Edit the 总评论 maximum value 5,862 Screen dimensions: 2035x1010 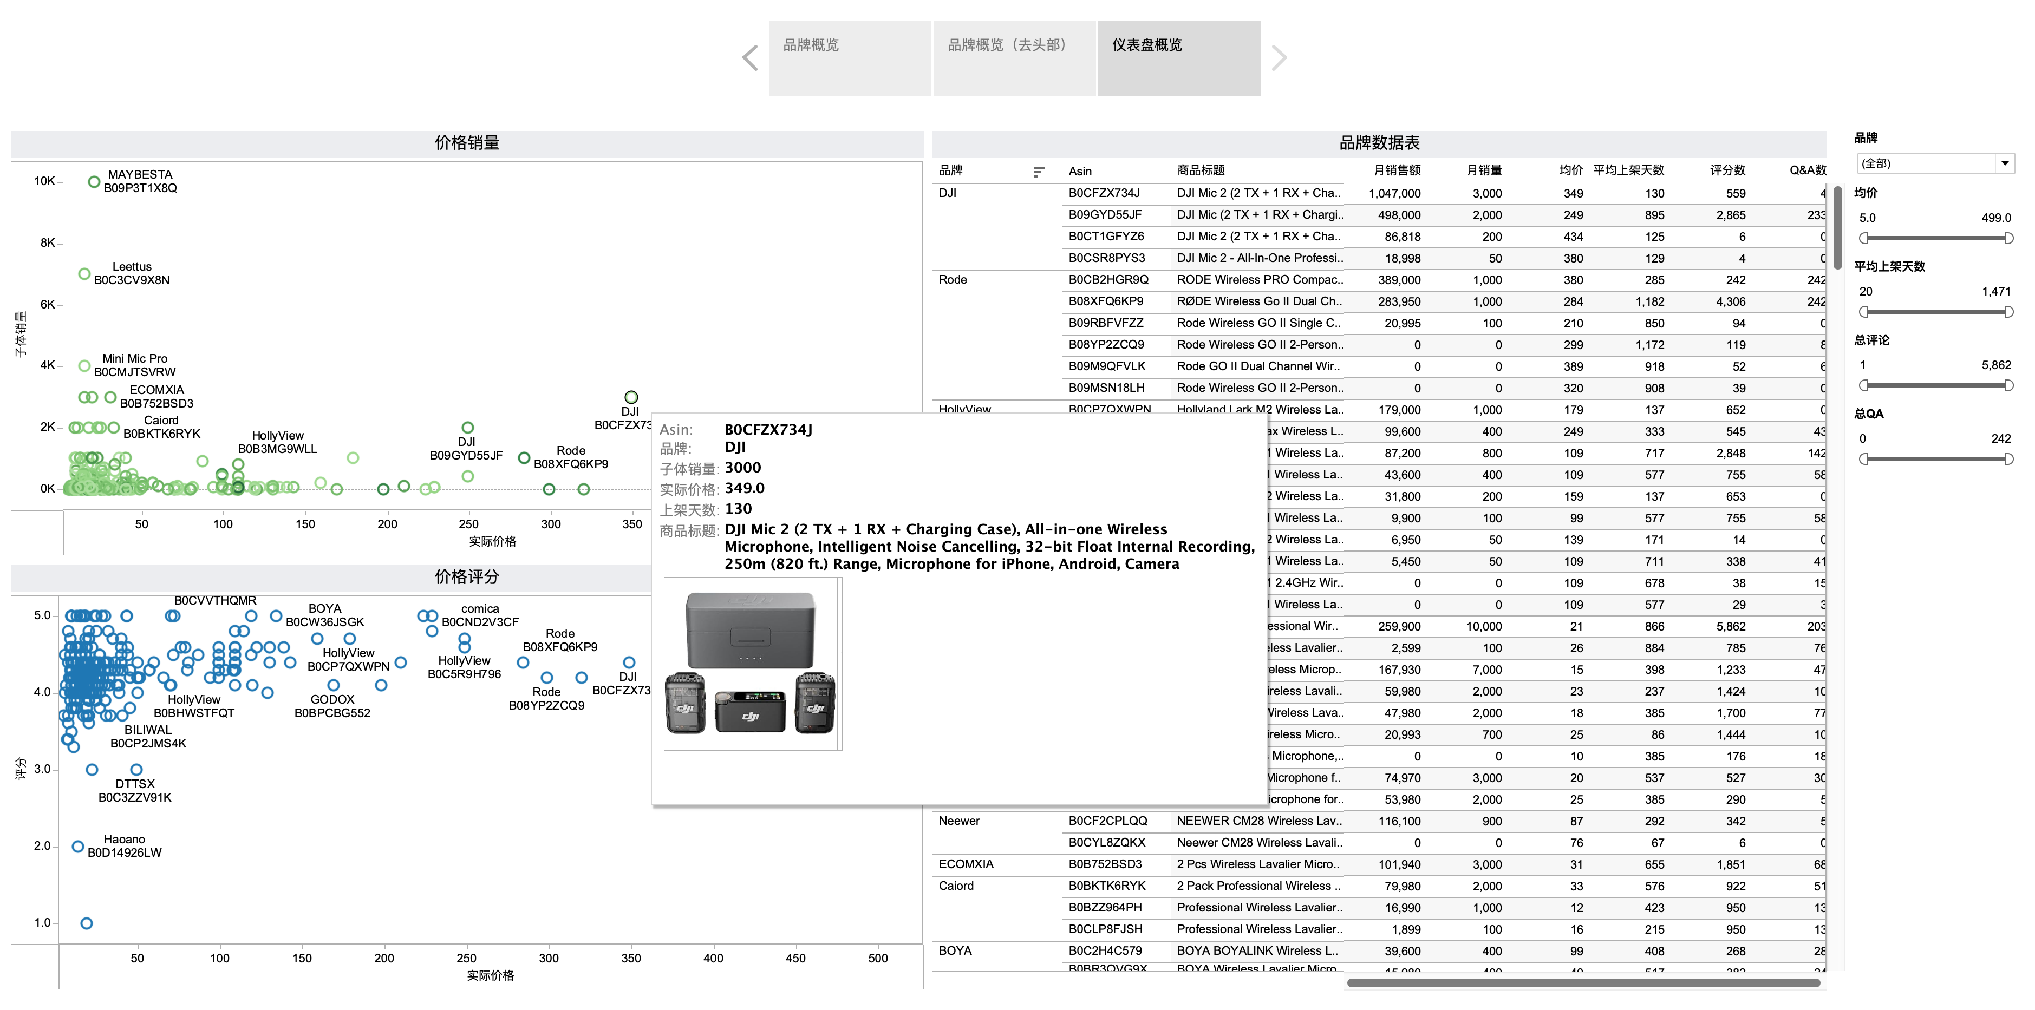click(x=1995, y=365)
